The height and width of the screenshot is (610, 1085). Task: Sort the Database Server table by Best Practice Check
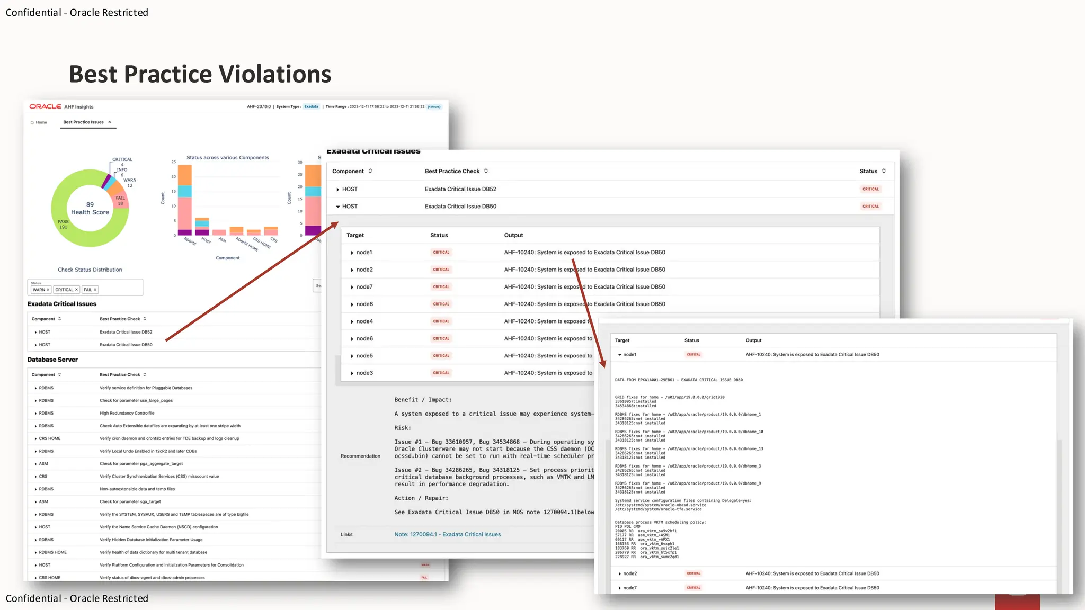[144, 374]
